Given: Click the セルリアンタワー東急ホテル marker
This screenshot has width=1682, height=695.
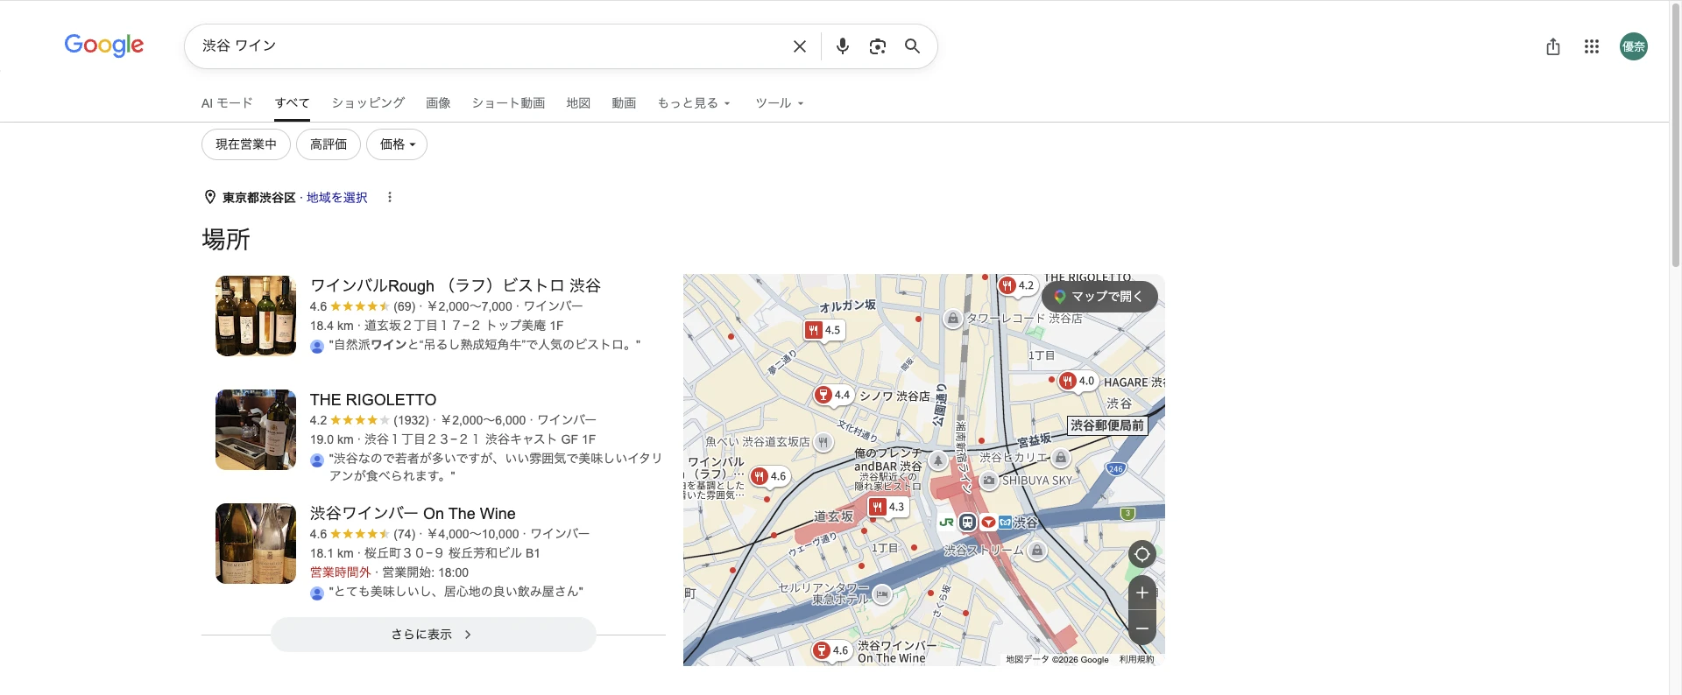Looking at the screenshot, I should [882, 593].
